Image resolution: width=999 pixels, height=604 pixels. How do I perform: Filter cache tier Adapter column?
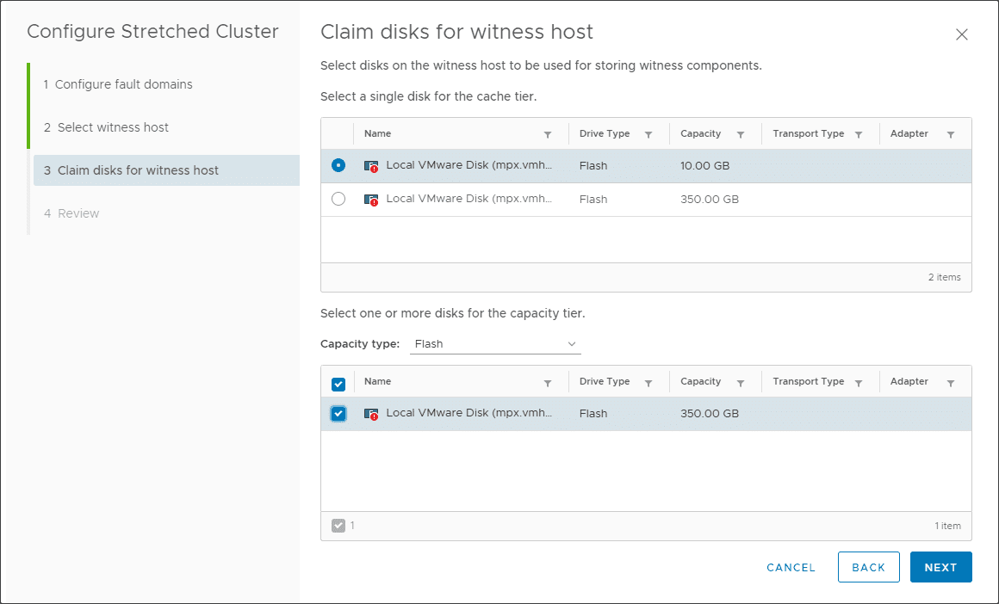951,134
